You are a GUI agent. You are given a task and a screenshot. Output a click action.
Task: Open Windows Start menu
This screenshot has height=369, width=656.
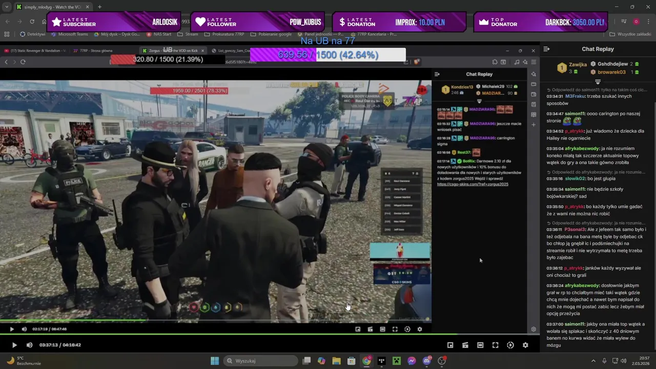pyautogui.click(x=215, y=361)
